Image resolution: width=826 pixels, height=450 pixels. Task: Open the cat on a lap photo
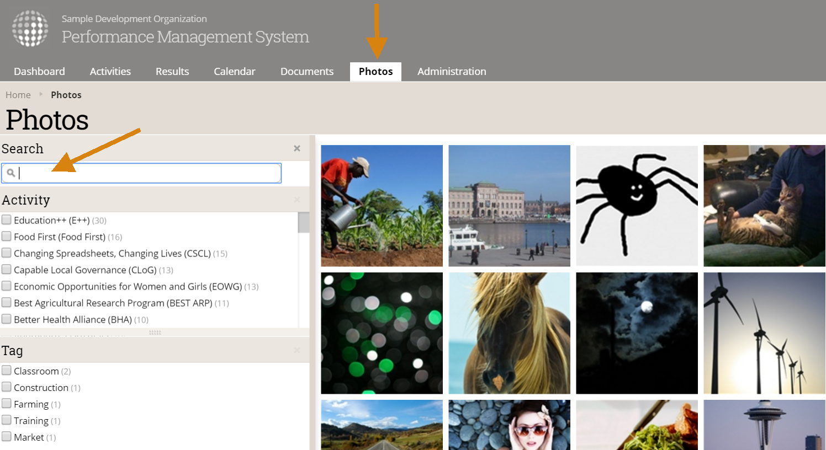(765, 206)
